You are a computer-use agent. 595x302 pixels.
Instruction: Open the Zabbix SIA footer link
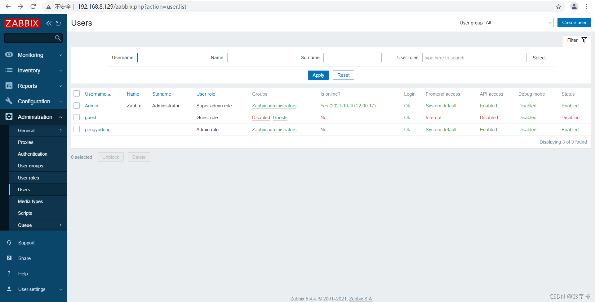(x=360, y=299)
